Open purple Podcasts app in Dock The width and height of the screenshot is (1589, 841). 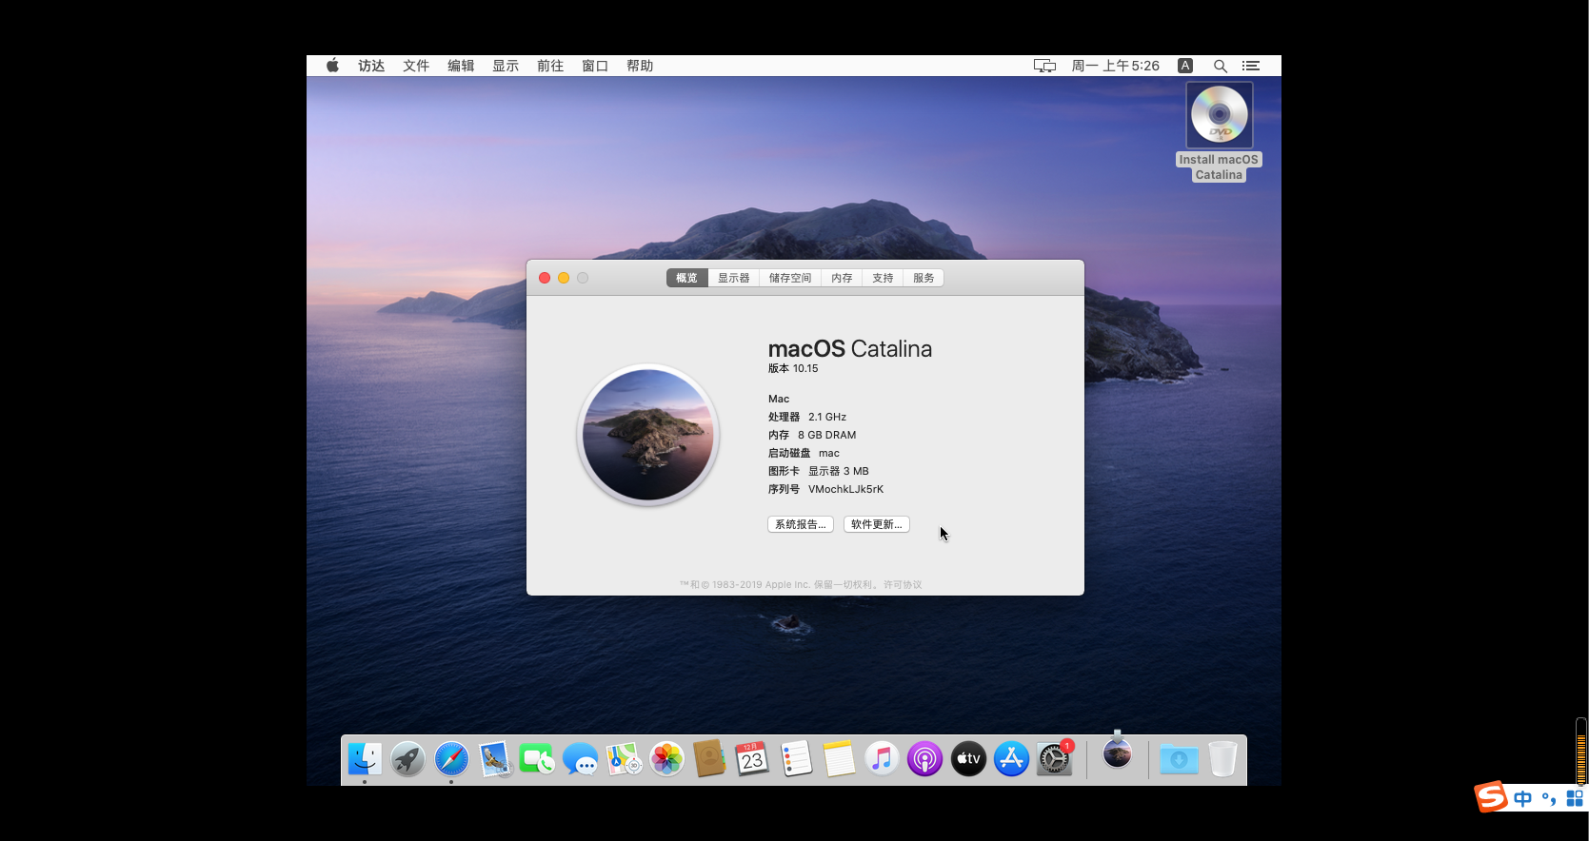click(x=924, y=759)
